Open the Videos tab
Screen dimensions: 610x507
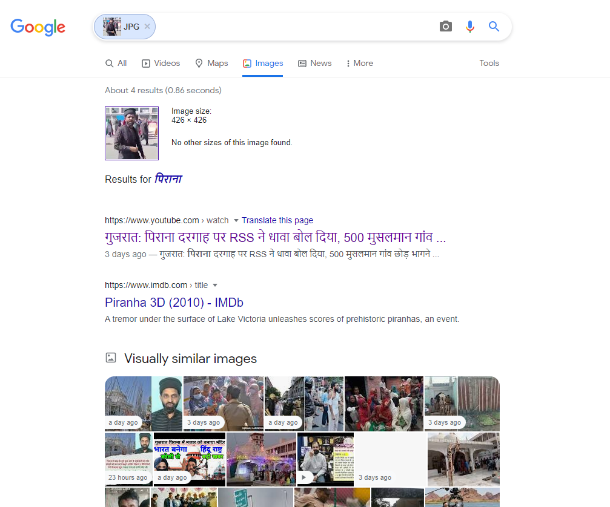click(x=161, y=64)
